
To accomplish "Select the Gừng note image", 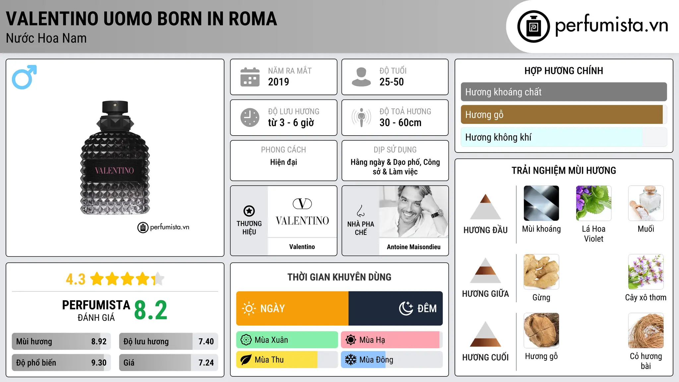I will pos(541,272).
